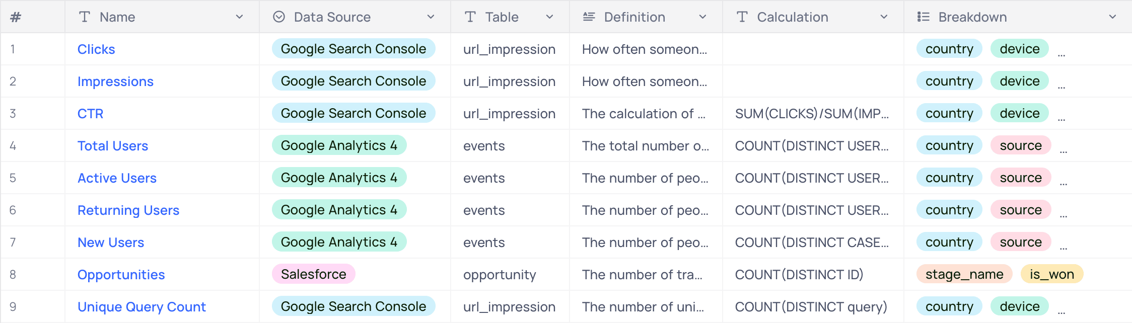This screenshot has width=1132, height=323.
Task: Open the Table column dropdown arrow
Action: [550, 17]
